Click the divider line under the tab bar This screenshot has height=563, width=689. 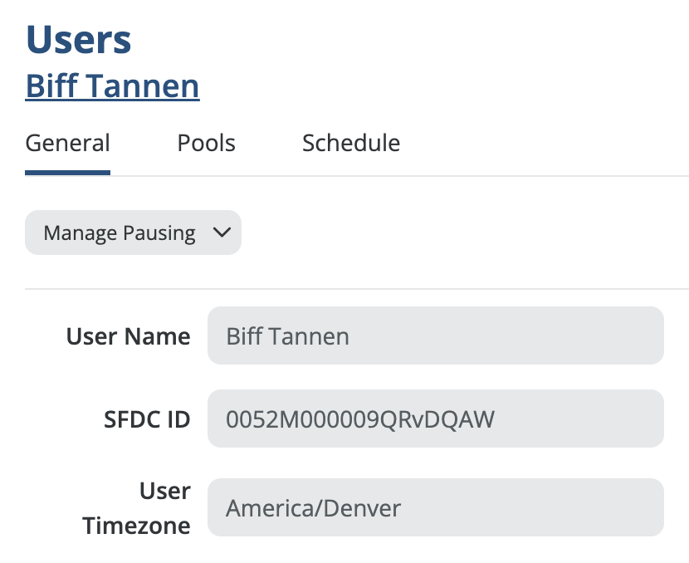[x=398, y=176]
